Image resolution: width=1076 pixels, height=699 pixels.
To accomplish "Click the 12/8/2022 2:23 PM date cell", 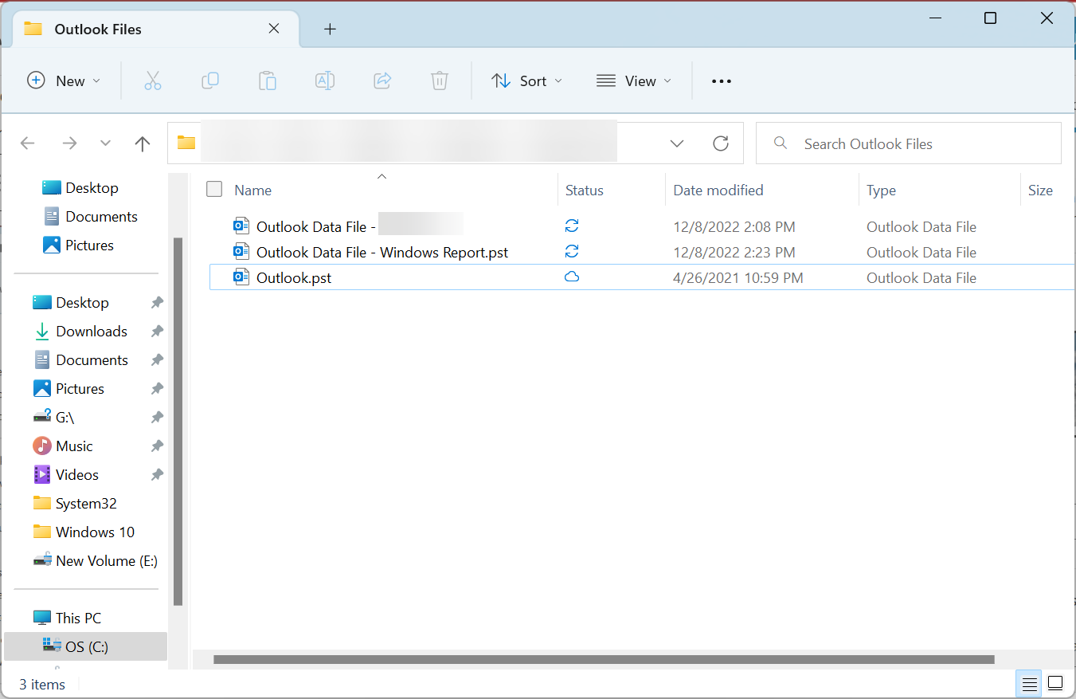I will click(x=734, y=253).
